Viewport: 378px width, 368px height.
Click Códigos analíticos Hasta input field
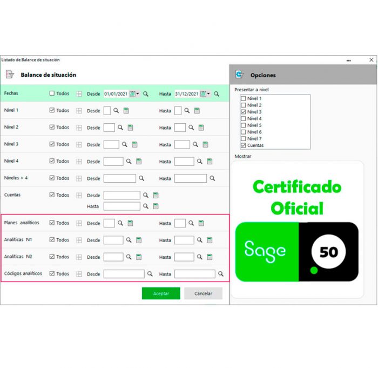click(195, 274)
